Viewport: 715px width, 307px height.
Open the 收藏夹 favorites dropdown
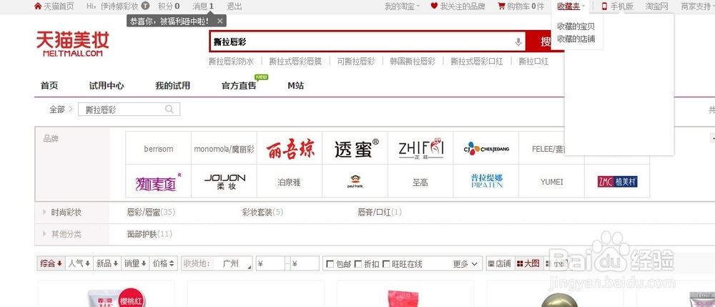click(x=571, y=6)
